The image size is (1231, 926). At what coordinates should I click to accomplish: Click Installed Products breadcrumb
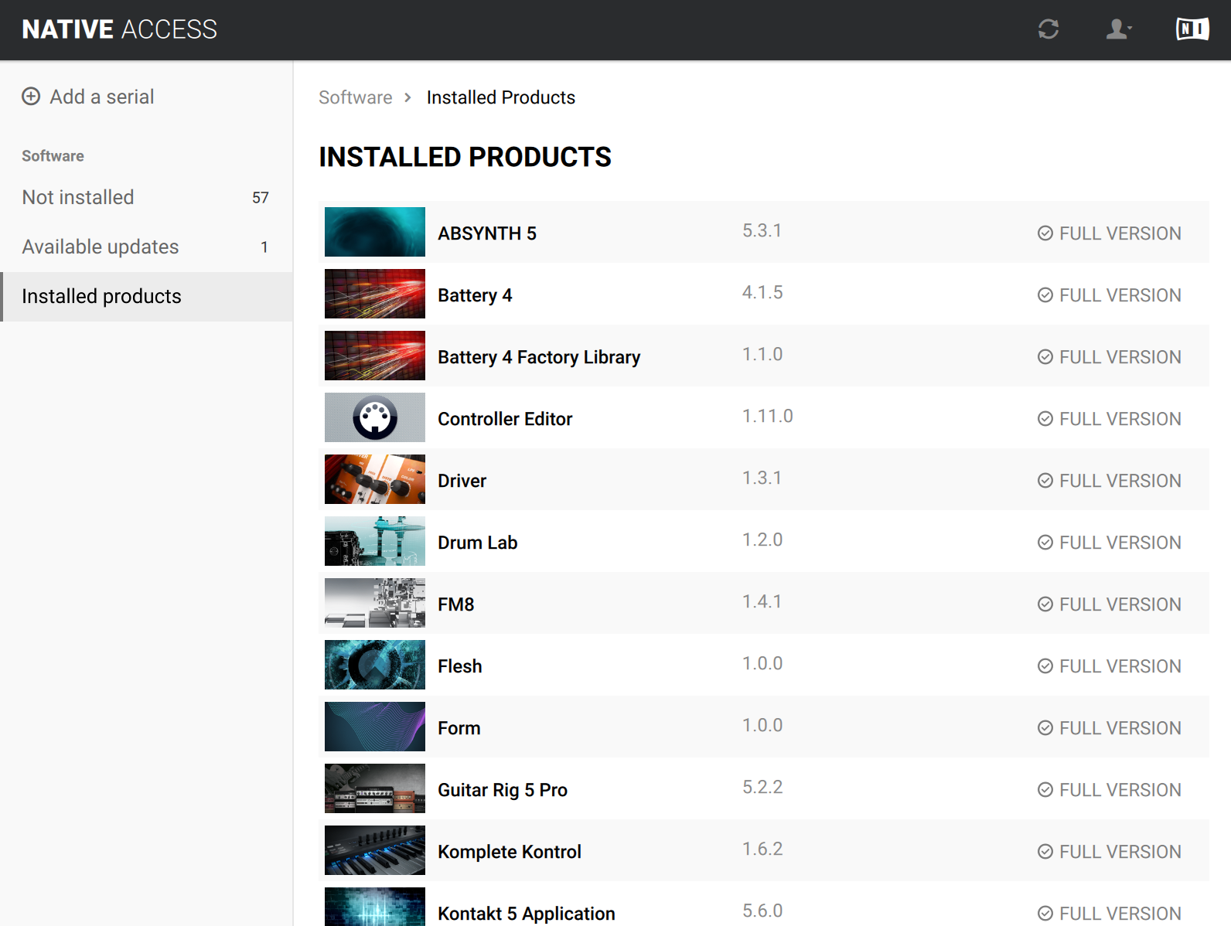click(x=501, y=97)
